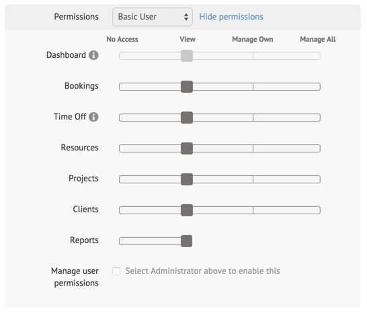Click the Projects slider handle

click(x=187, y=179)
